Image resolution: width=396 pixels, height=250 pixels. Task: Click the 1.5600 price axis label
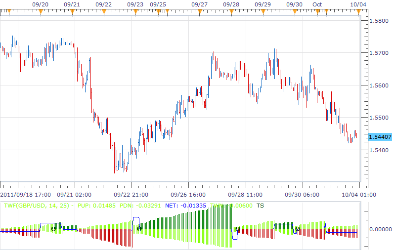(379, 85)
